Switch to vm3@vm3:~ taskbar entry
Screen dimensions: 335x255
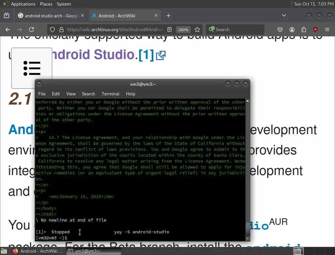93,251
